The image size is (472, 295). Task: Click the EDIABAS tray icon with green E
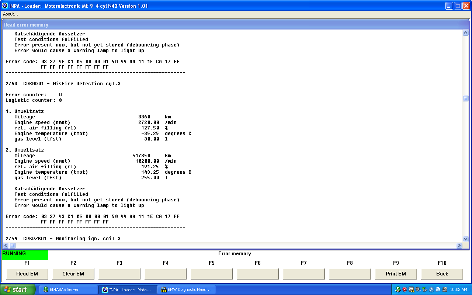(x=398, y=289)
